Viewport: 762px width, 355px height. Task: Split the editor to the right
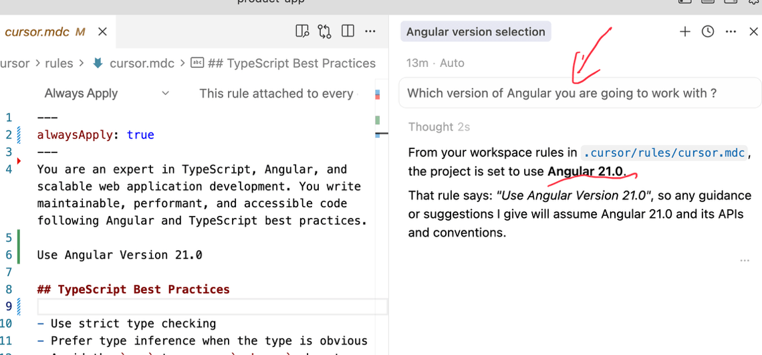(348, 31)
